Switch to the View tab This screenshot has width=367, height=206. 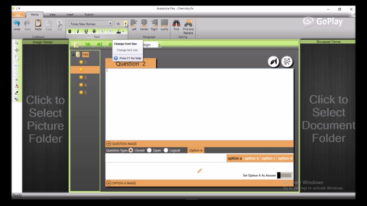pyautogui.click(x=52, y=15)
